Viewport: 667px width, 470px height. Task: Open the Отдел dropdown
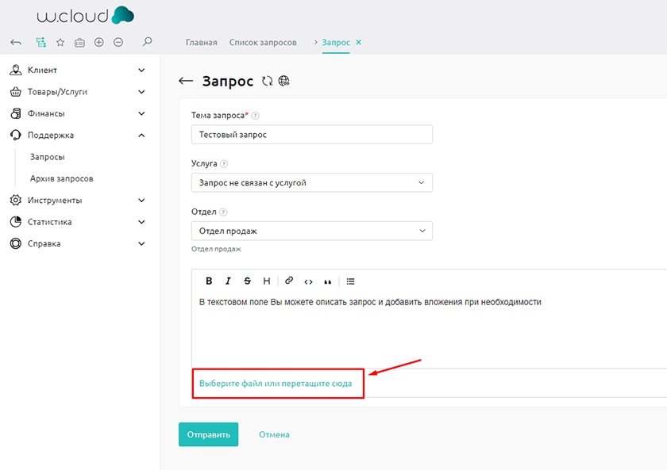tap(311, 231)
